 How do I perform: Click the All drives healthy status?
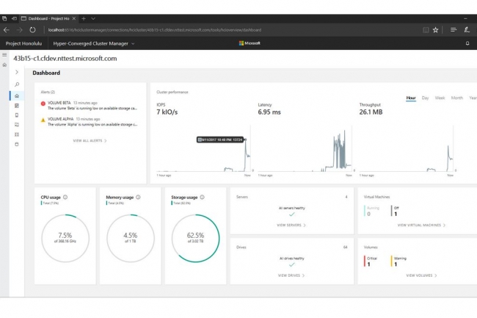(292, 261)
